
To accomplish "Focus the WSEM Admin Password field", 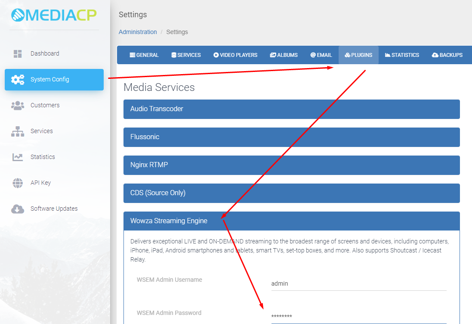I will tap(358, 317).
